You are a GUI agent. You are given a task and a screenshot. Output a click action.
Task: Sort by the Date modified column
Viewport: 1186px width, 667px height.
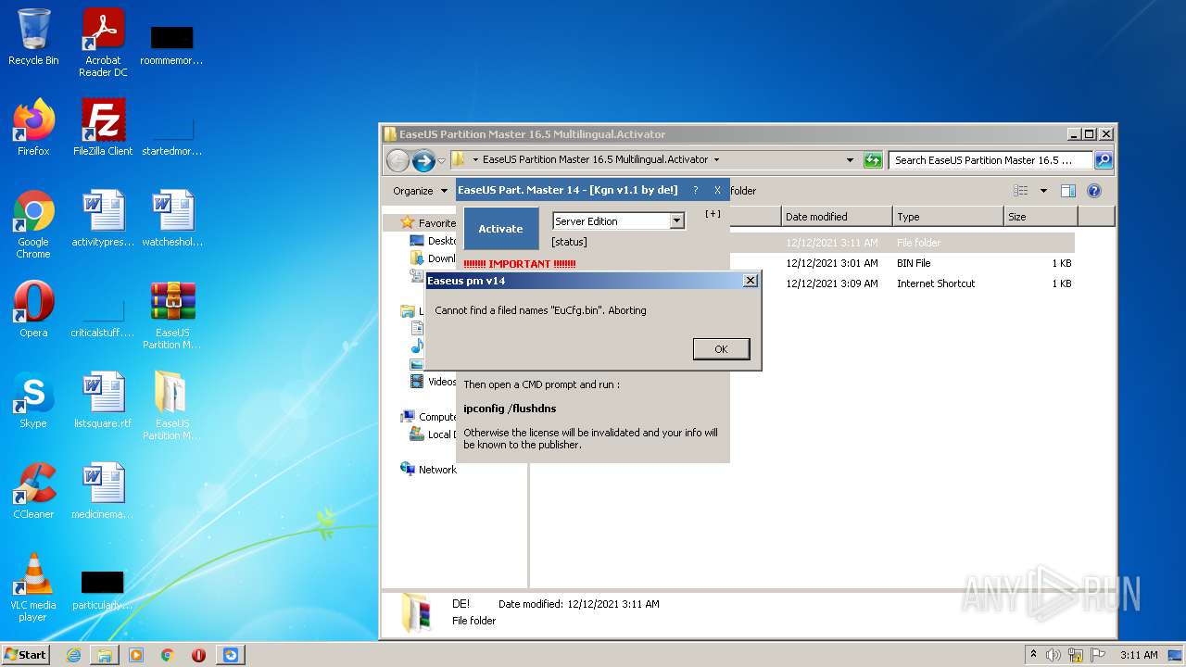(837, 217)
